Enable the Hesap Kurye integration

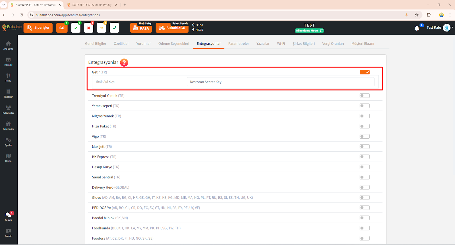tap(365, 167)
